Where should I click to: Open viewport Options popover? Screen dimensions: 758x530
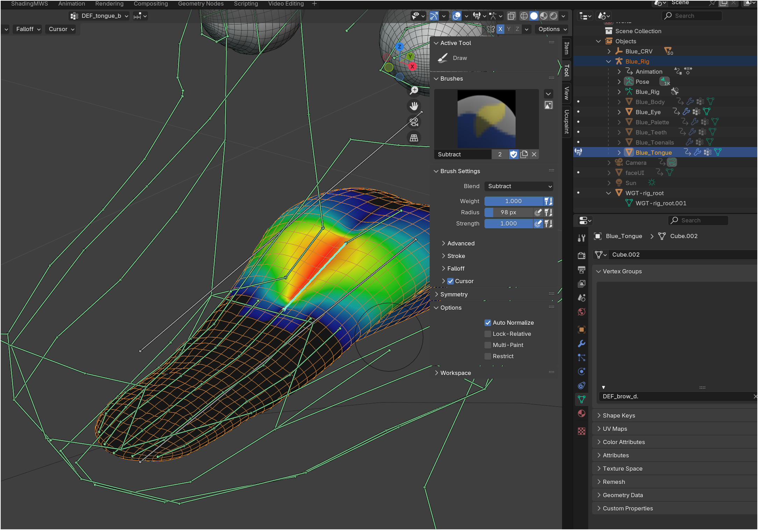(x=552, y=29)
